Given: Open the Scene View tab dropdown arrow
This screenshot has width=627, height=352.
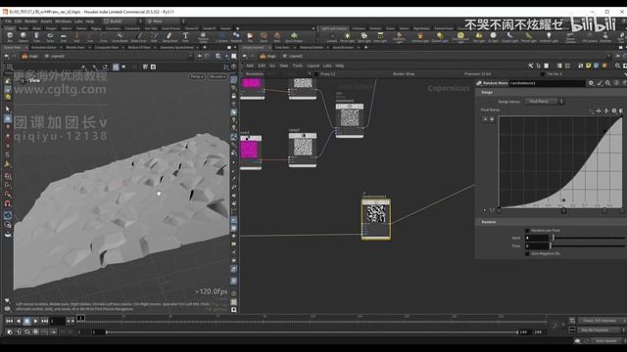Looking at the screenshot, I should [26, 48].
